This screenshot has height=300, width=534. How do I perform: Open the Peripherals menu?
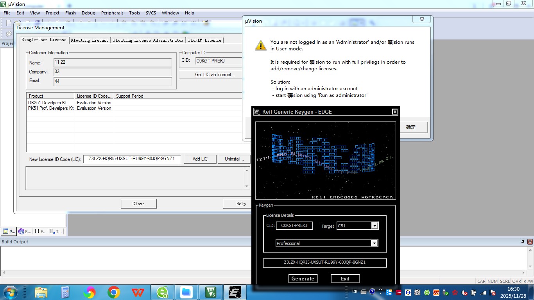(112, 13)
